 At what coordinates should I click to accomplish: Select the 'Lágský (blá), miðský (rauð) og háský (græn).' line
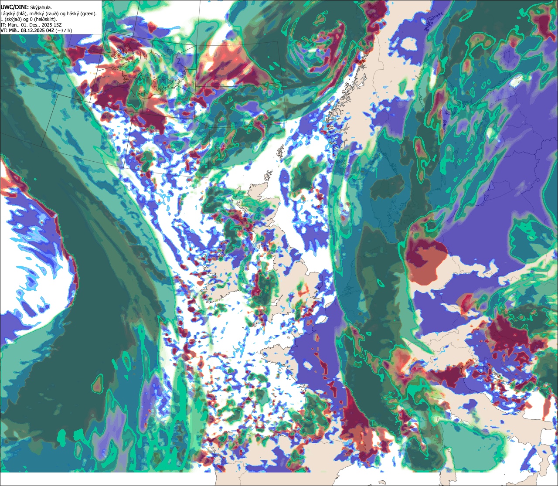(x=48, y=14)
